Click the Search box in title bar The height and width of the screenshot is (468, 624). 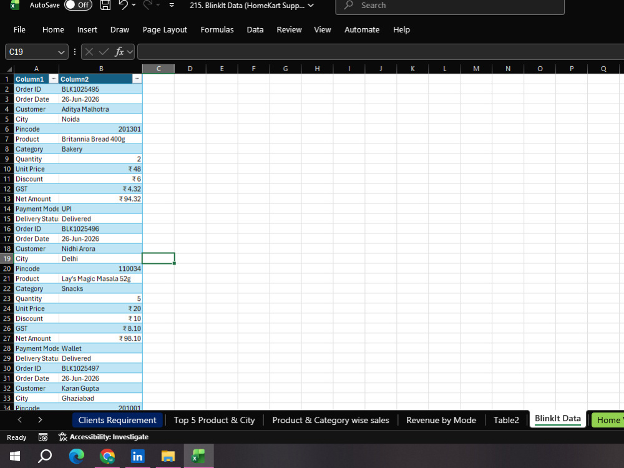click(x=450, y=6)
